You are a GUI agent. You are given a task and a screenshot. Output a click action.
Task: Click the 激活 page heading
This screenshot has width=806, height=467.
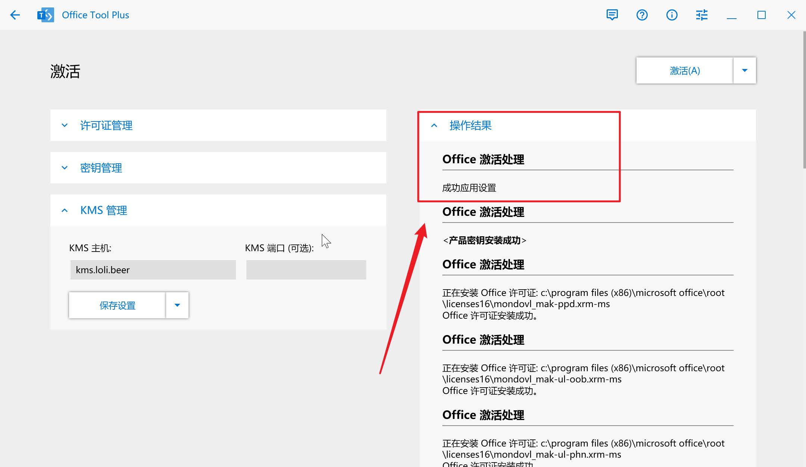click(65, 71)
